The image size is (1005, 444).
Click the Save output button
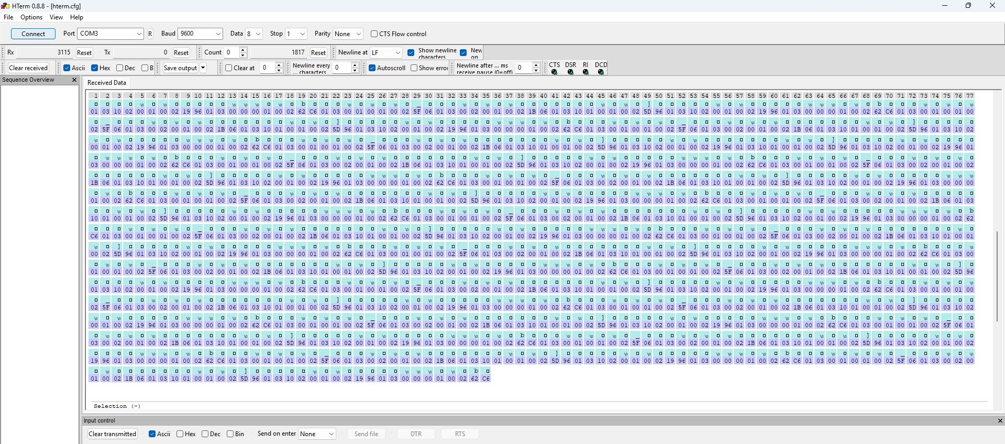coord(180,68)
